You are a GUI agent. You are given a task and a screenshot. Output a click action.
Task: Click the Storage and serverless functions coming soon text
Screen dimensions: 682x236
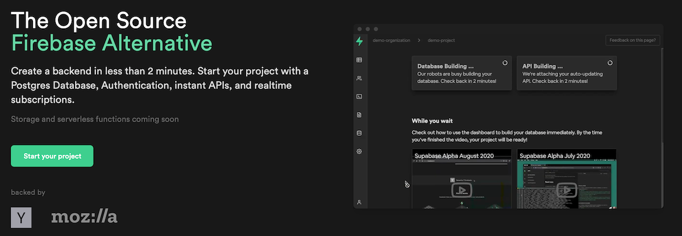point(95,119)
